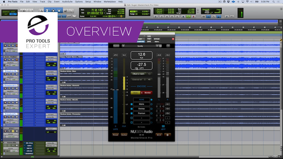This screenshot has width=283, height=159.
Task: Mute the Anime Mix track
Action: [17, 145]
